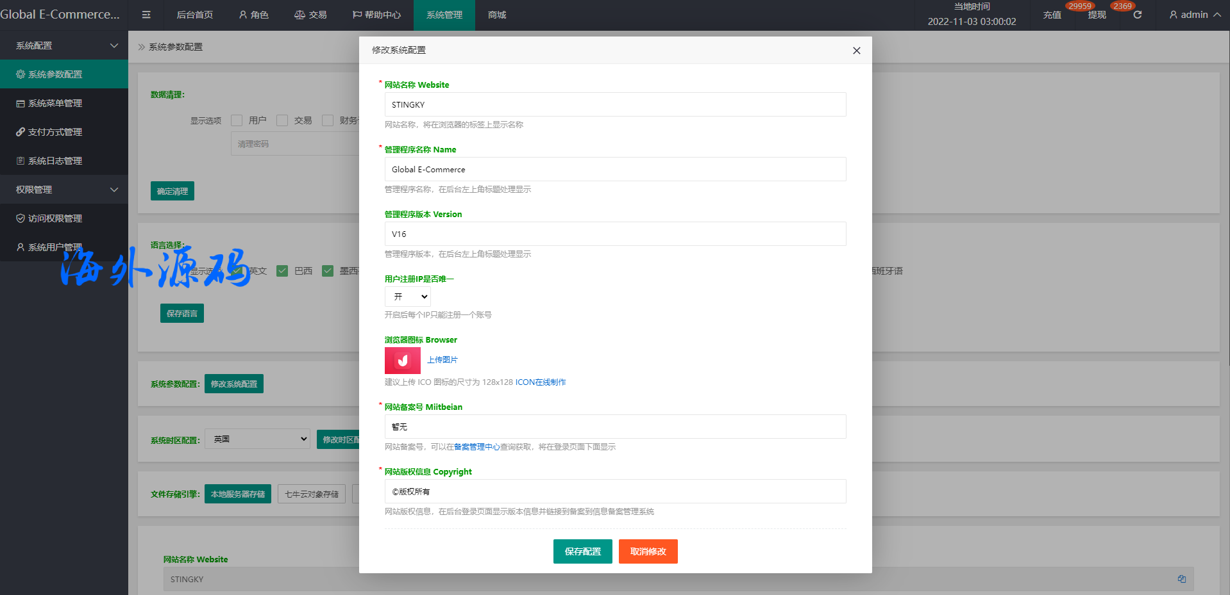
Task: Click the refresh icon in top bar
Action: 1137,15
